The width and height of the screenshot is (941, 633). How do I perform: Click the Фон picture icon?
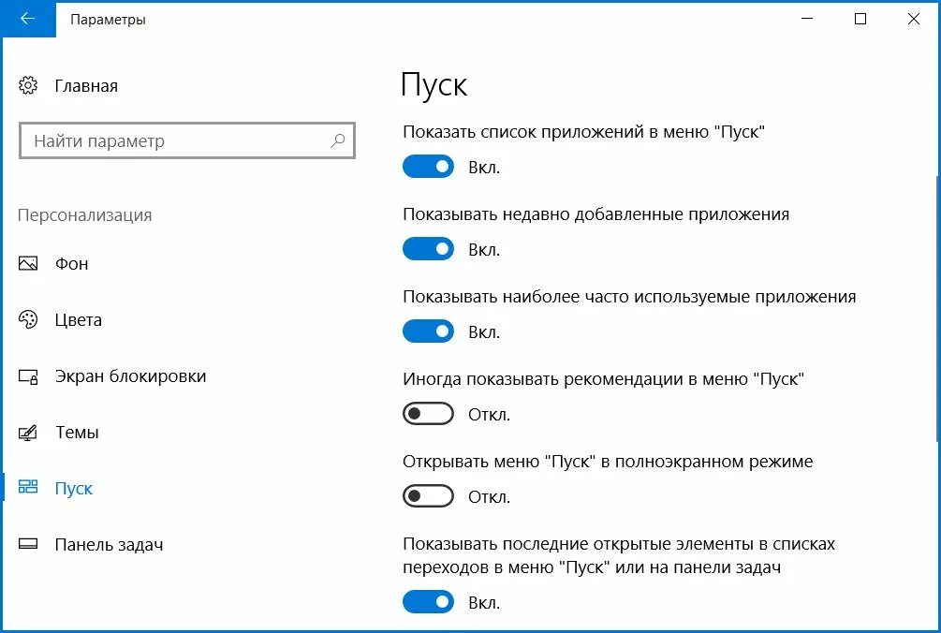(x=28, y=264)
